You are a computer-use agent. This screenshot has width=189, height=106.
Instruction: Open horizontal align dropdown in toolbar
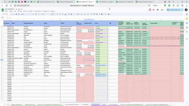[x=78, y=14]
